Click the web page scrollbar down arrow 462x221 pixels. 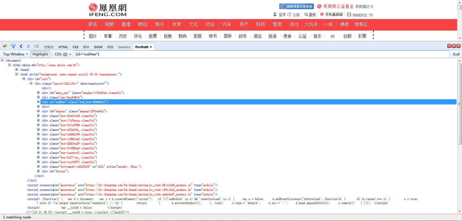[459, 38]
